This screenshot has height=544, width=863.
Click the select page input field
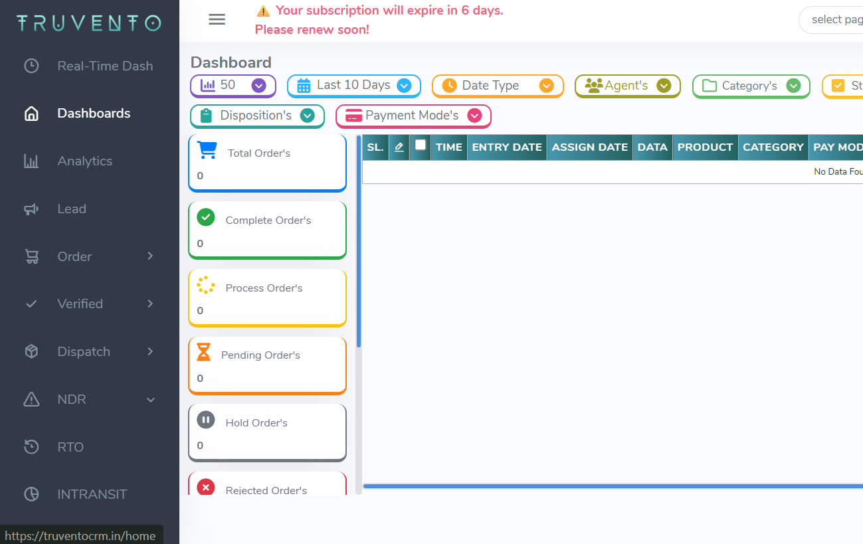click(834, 20)
